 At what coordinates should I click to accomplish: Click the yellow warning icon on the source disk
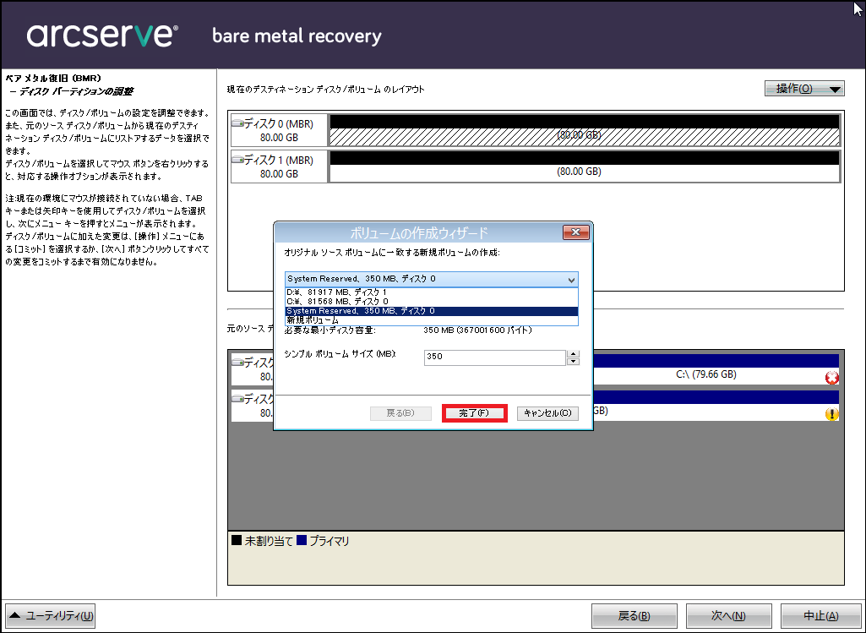click(831, 414)
